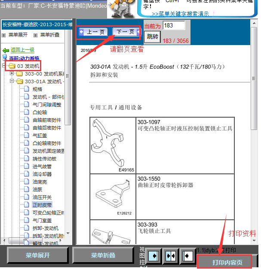Open 发动机固定装置 tree item

click(x=48, y=151)
